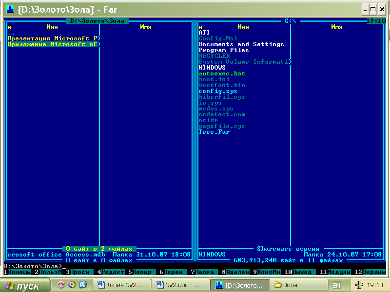Click the D:\Золото\Зола left panel path header
Screen dimensions: 390x292
tap(97, 21)
